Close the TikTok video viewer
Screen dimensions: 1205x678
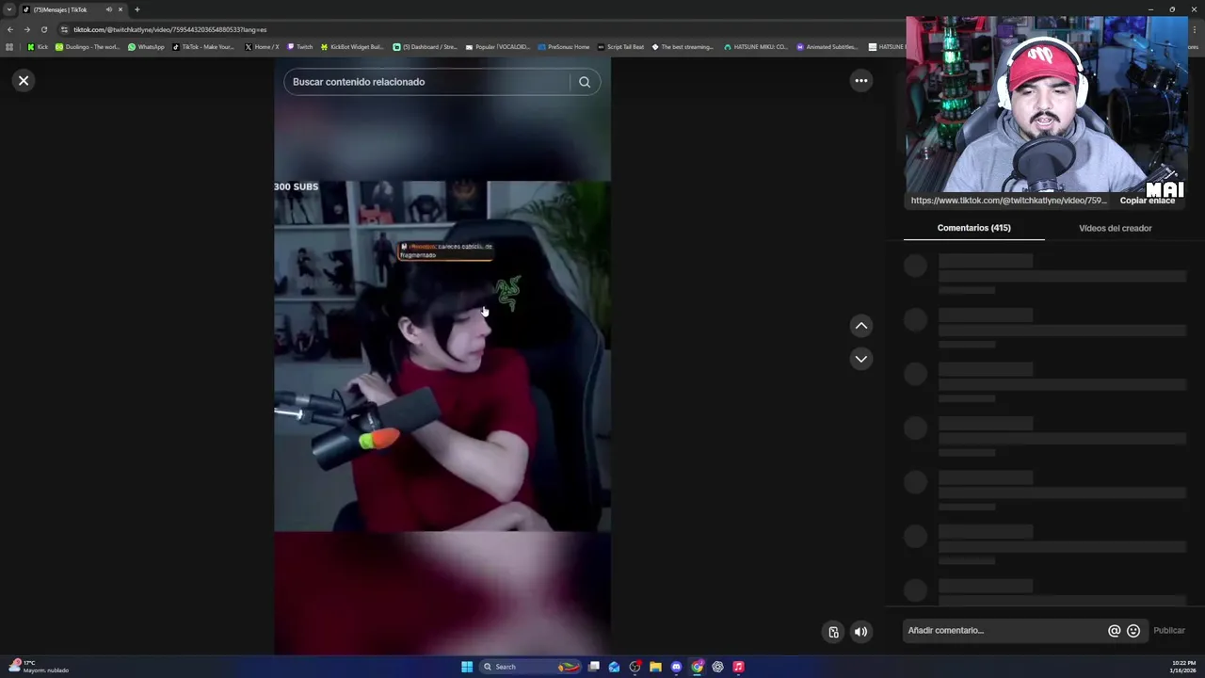point(24,81)
